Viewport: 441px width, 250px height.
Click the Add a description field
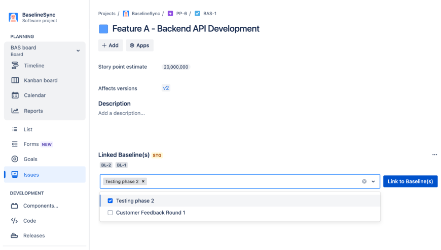(122, 113)
